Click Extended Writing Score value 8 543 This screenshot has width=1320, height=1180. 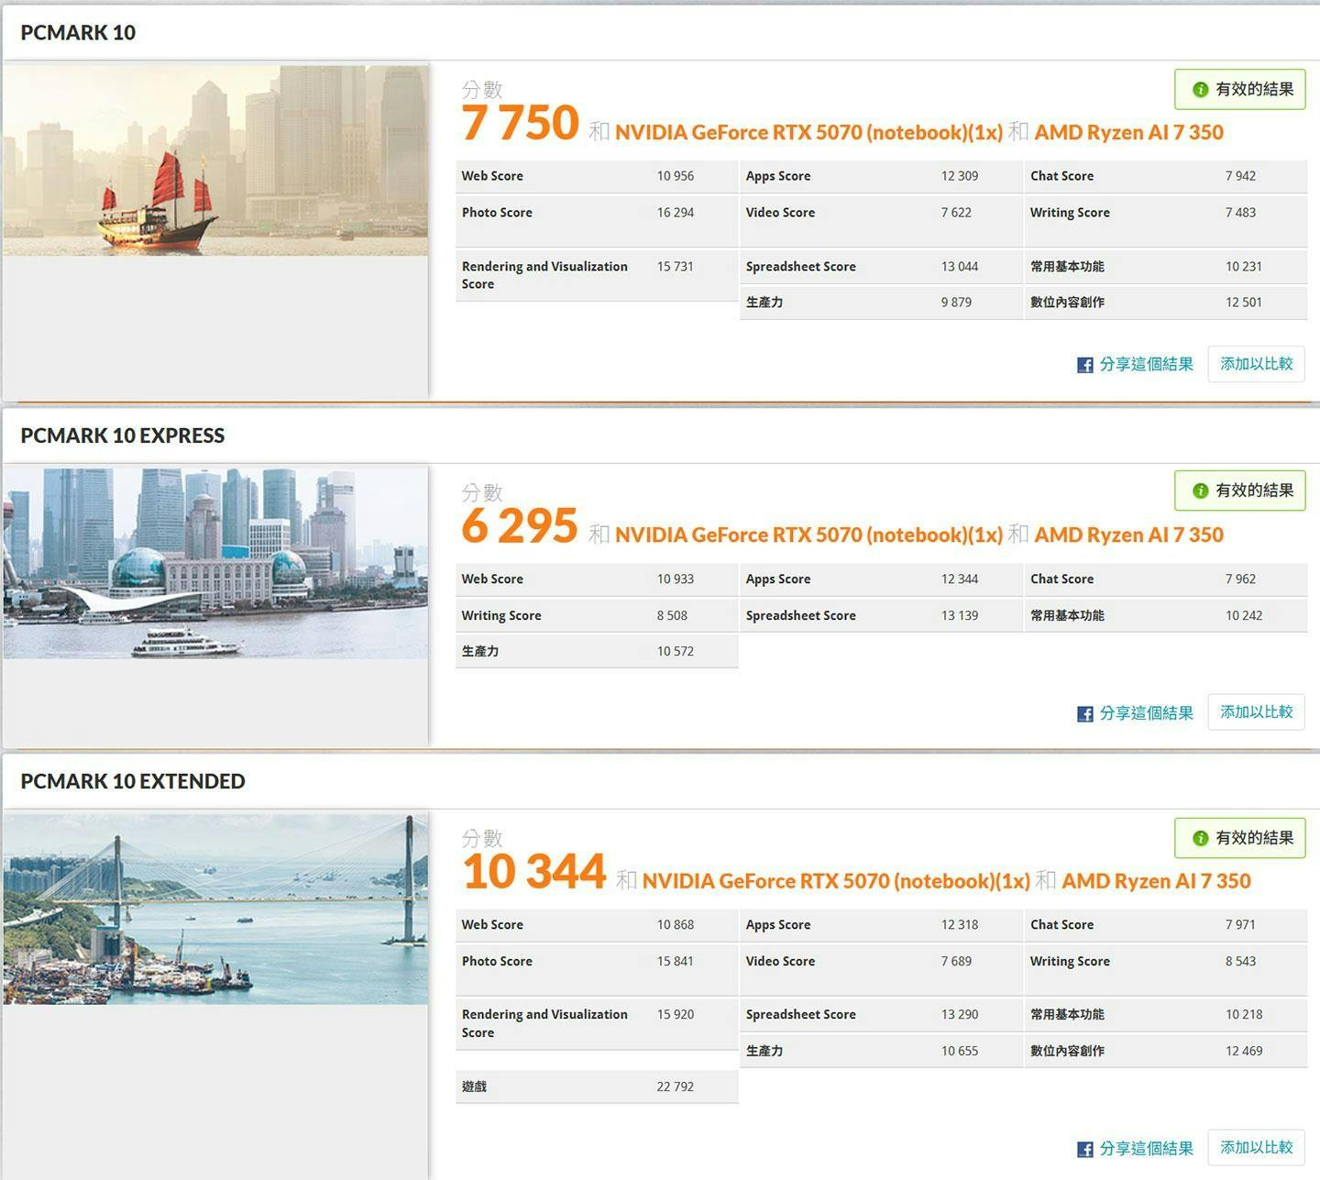pyautogui.click(x=1240, y=962)
